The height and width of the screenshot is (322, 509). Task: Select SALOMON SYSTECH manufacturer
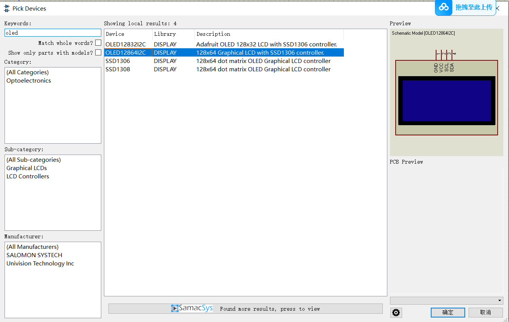[x=34, y=255]
